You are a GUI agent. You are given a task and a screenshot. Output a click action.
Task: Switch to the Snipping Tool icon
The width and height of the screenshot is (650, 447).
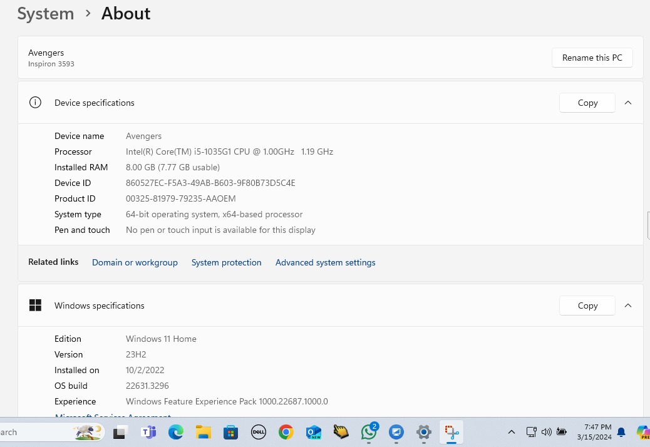click(x=451, y=432)
